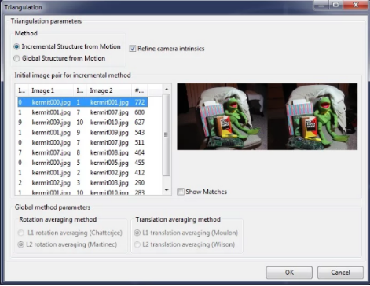Click the left Kermit preview image
Viewport: 370px width, 286px height.
(222, 116)
